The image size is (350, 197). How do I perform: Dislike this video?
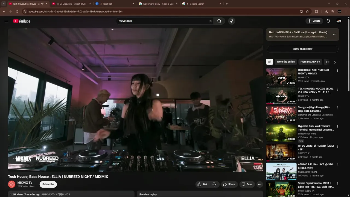coord(214,184)
